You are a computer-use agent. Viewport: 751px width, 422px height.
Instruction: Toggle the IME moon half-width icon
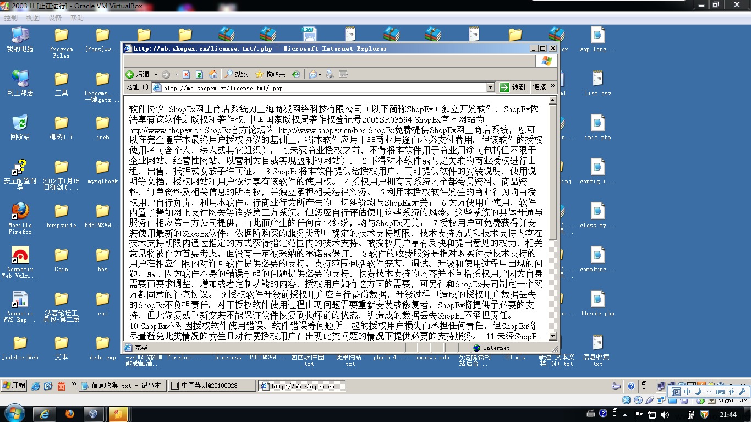(698, 392)
